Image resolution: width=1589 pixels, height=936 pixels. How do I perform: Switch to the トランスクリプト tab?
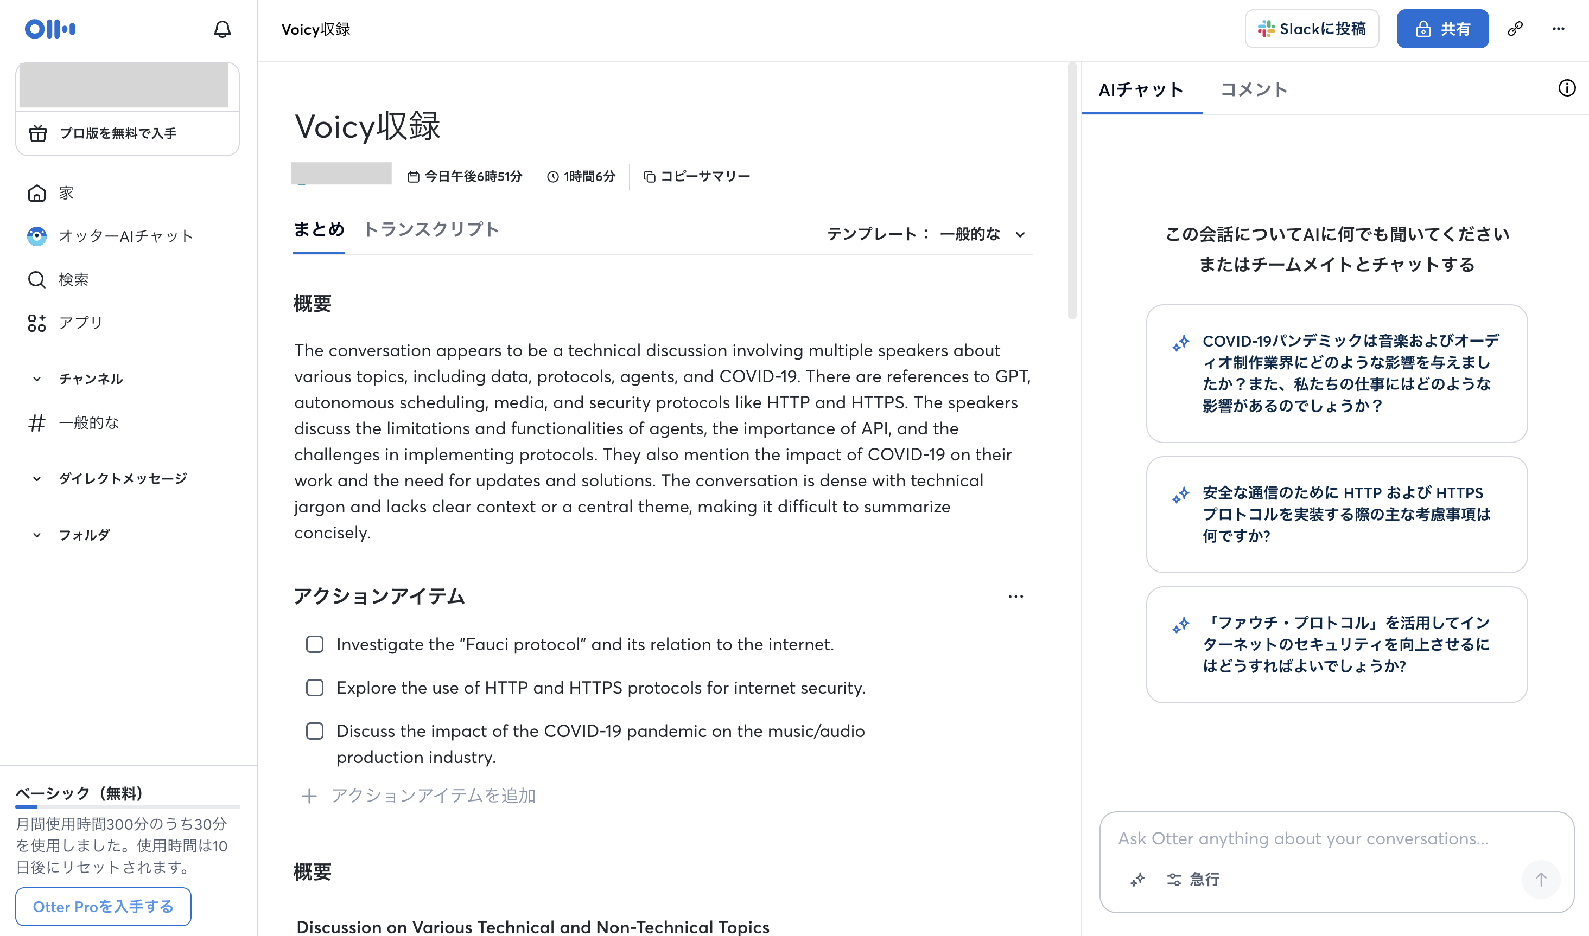[x=431, y=229]
